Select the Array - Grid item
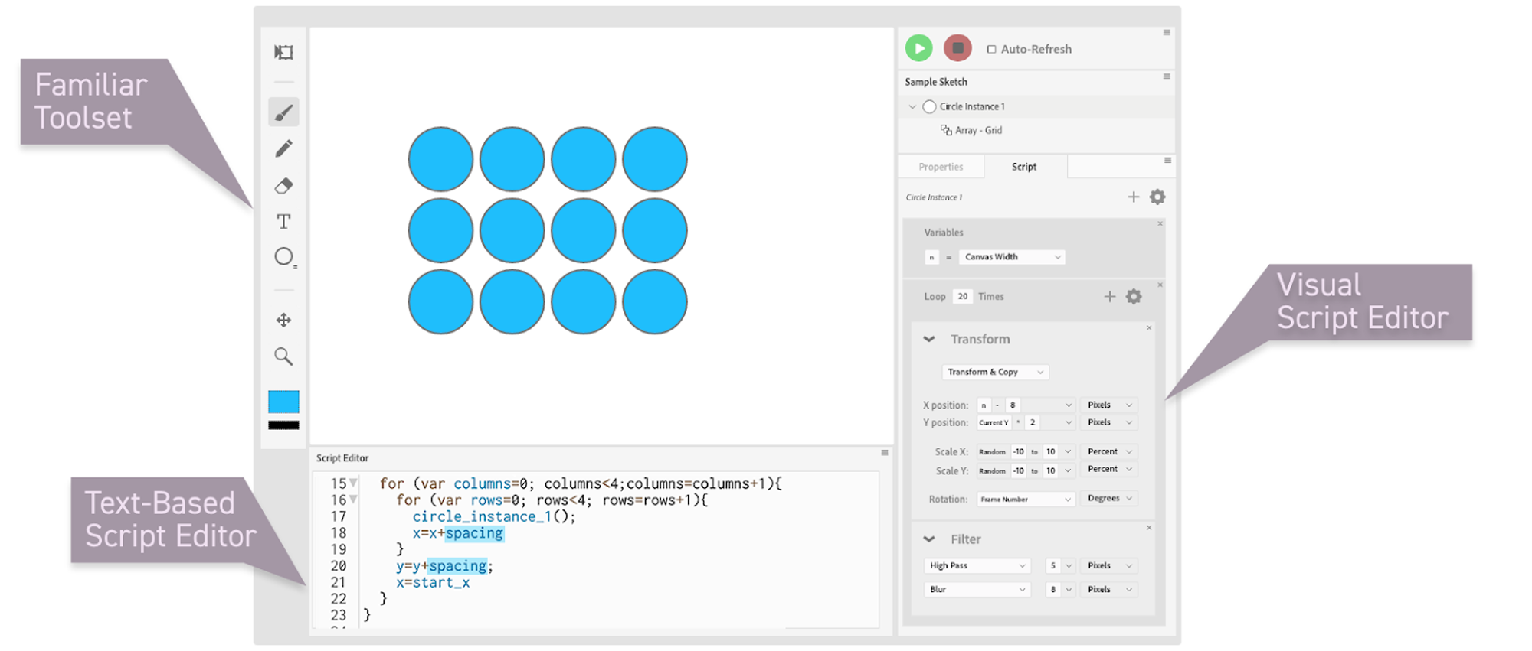Screen dimensions: 1532x651 [x=971, y=131]
